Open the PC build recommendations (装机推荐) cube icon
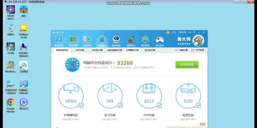 pyautogui.click(x=145, y=39)
